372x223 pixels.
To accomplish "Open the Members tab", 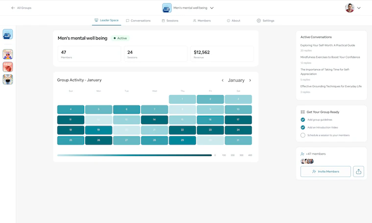I will [202, 21].
